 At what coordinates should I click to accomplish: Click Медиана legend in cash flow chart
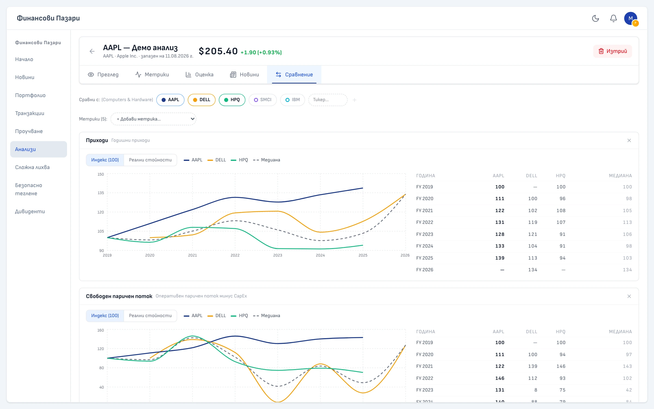[x=267, y=316]
